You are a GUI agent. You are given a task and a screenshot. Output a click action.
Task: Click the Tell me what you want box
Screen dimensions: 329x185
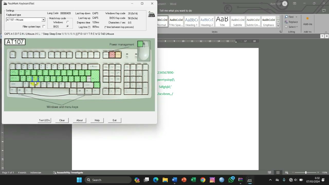pos(176,11)
